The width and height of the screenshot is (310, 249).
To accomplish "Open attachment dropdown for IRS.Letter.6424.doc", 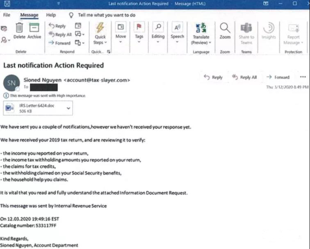I will point(68,108).
